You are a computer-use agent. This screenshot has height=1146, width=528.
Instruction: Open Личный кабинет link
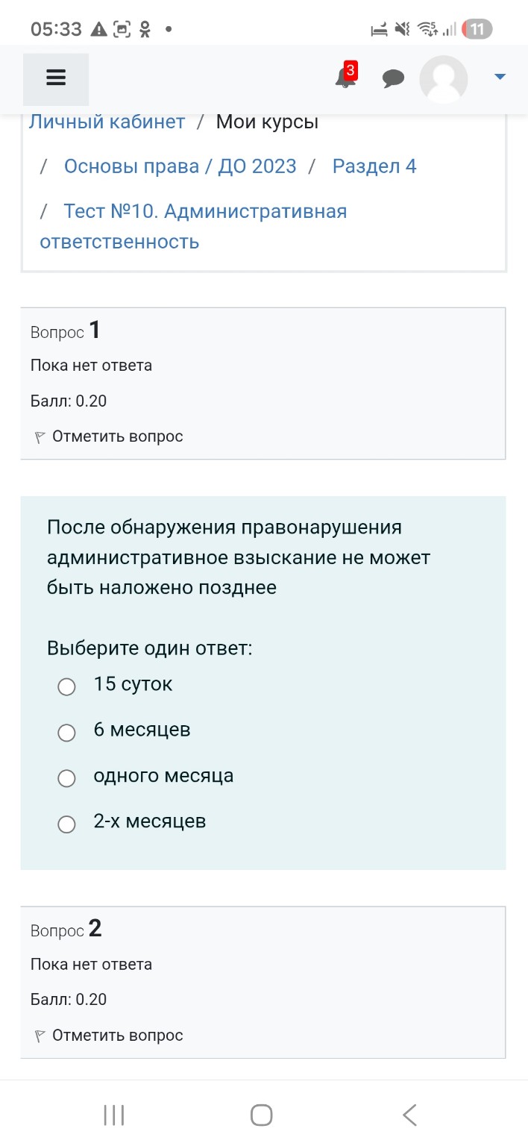click(x=107, y=122)
